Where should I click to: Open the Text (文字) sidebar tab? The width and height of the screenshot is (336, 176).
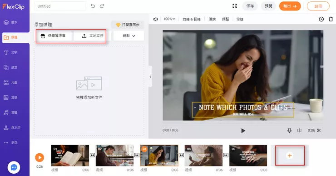pos(10,53)
